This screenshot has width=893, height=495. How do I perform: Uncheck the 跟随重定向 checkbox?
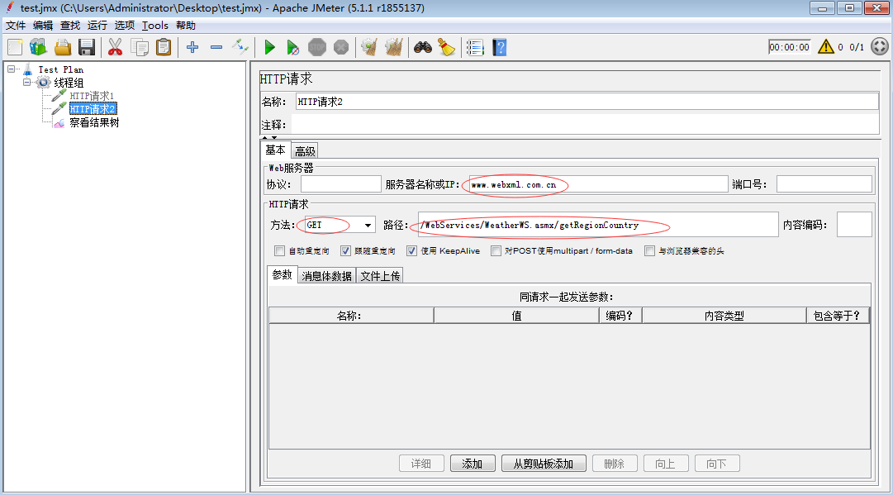click(x=345, y=250)
